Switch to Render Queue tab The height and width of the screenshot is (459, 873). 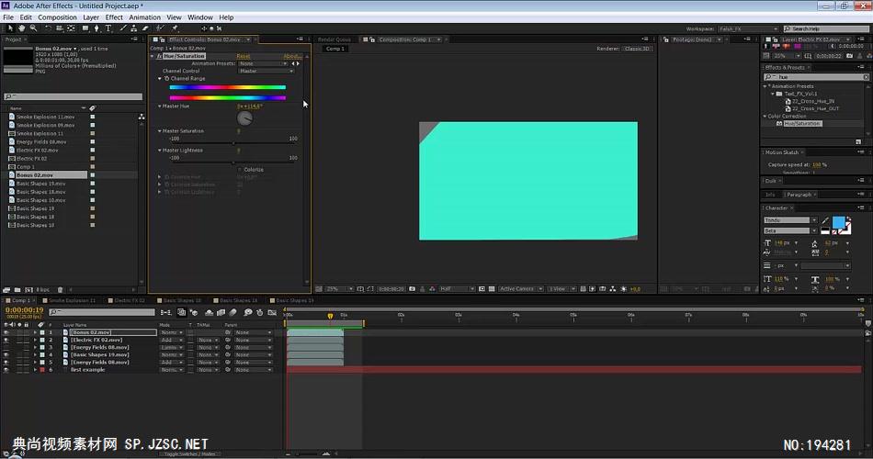334,39
